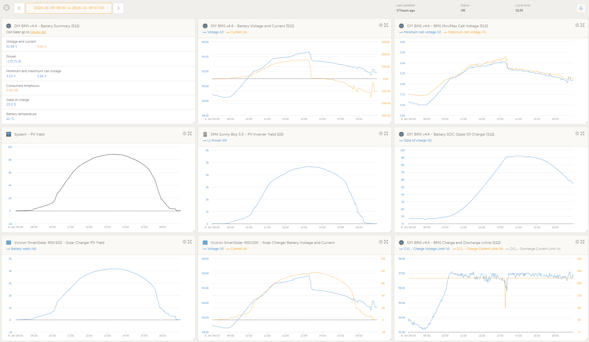The image size is (589, 342).
Task: Toggle Battery watts (W) legend series
Action: (x=23, y=249)
